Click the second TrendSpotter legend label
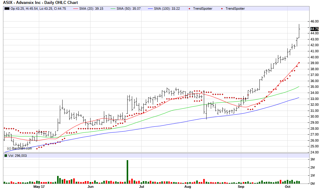322x196 pixels. coord(235,9)
